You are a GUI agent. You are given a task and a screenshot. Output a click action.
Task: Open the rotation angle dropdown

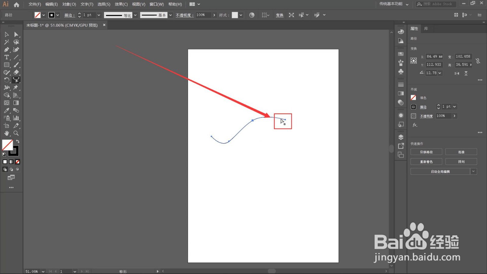440,73
